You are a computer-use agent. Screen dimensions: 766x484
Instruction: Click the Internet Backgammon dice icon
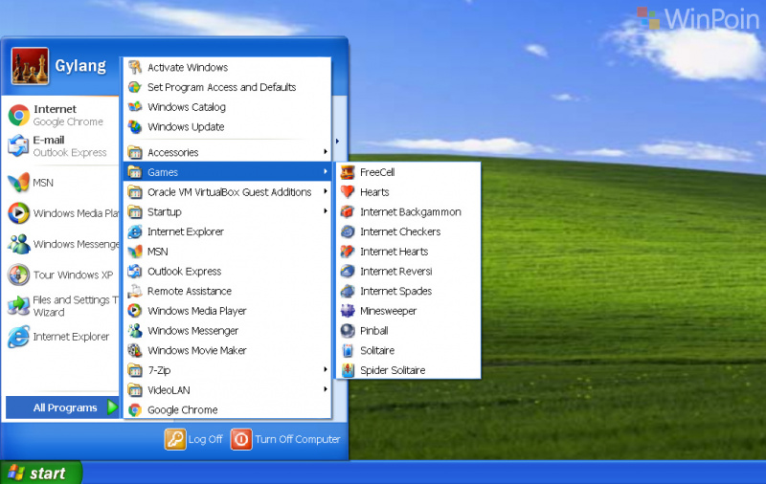pyautogui.click(x=348, y=211)
